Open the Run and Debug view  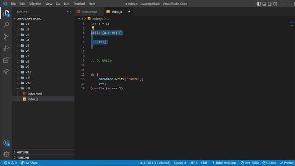[6, 48]
